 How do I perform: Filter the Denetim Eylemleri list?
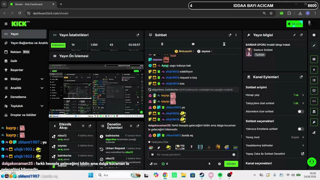click(x=131, y=126)
